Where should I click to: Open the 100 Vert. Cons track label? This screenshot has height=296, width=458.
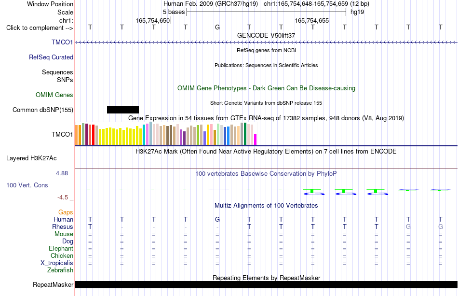(x=27, y=185)
